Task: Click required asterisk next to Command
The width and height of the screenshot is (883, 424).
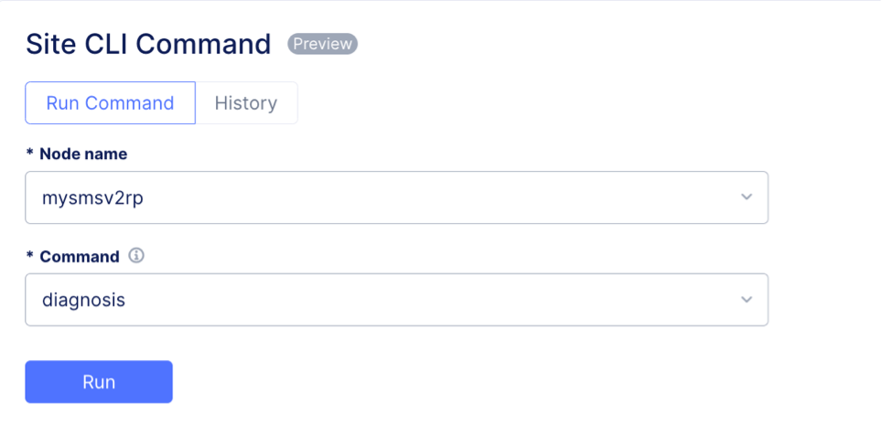Action: pos(30,256)
